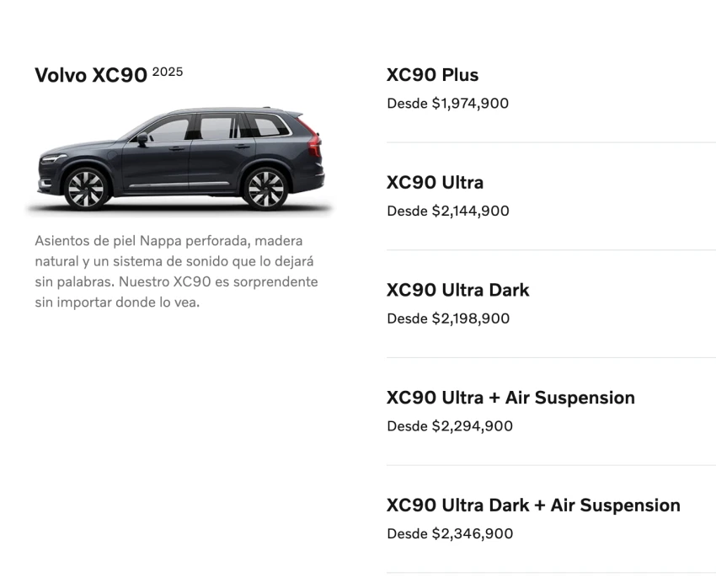Click the Volvo XC90 car image

tap(181, 159)
